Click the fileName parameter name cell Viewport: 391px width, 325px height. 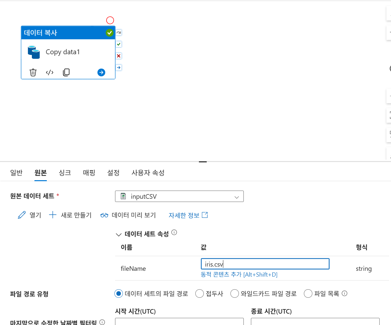(x=133, y=269)
